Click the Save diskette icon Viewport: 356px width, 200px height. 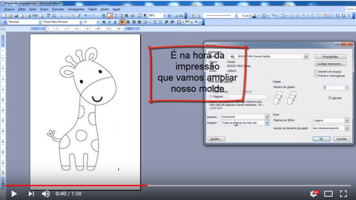point(16,16)
